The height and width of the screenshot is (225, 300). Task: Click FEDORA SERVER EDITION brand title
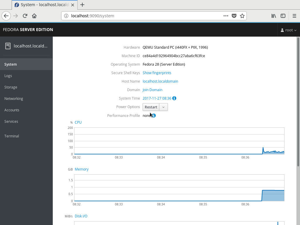(28, 30)
